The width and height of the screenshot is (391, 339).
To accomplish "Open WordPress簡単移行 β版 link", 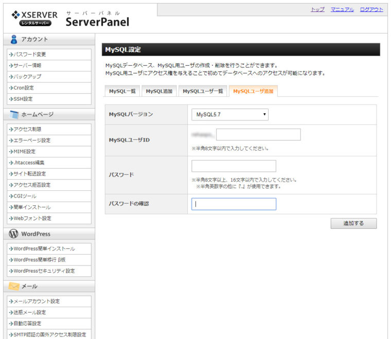I will pyautogui.click(x=49, y=260).
